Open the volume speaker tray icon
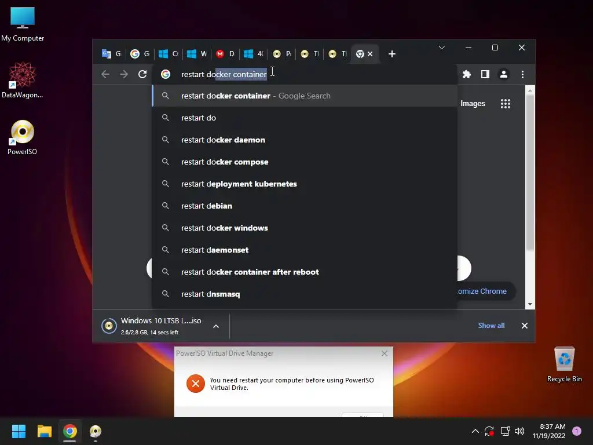Viewport: 593px width, 445px height. pos(519,431)
